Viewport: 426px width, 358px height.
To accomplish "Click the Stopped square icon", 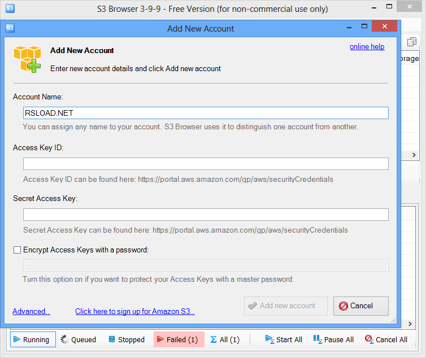I will (112, 339).
